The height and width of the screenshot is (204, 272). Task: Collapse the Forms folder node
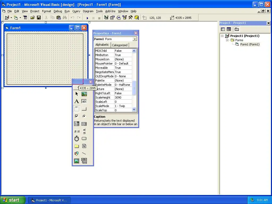point(227,40)
